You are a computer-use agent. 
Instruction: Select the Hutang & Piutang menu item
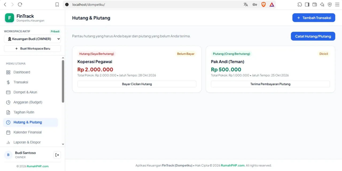point(30,122)
